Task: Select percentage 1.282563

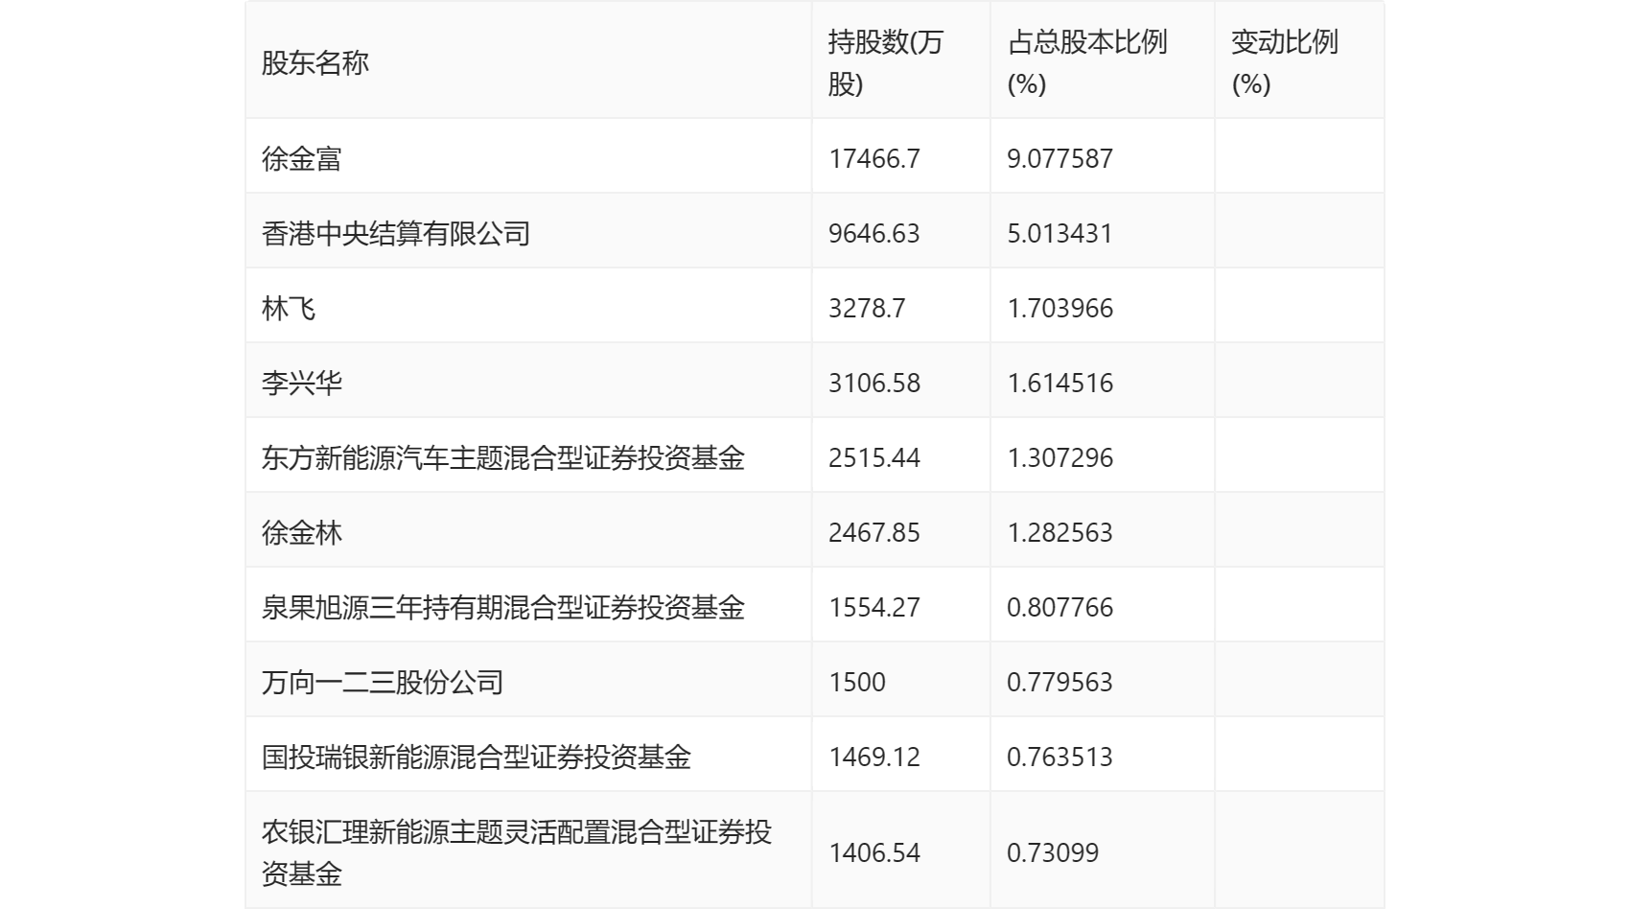Action: point(1060,532)
